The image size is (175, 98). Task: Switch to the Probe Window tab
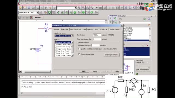pos(114,29)
